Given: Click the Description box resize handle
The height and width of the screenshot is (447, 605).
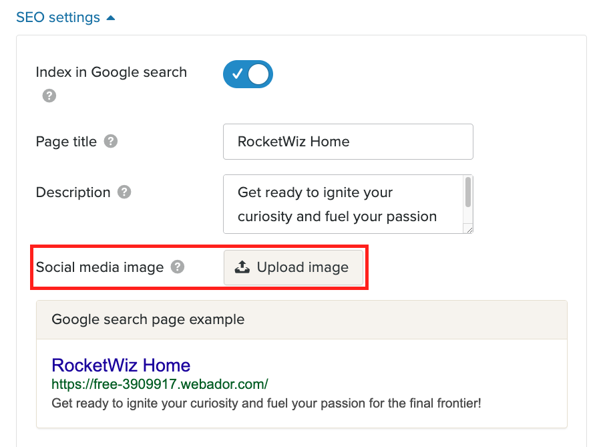Looking at the screenshot, I should pos(469,229).
